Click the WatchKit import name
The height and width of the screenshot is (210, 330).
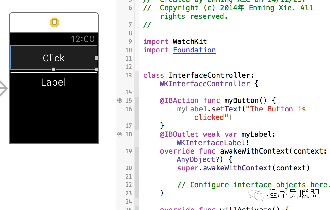[x=190, y=42]
